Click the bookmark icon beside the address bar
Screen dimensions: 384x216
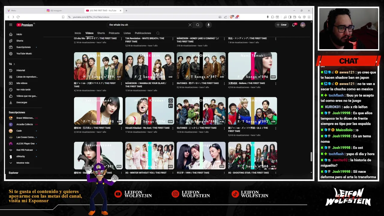coord(63,17)
